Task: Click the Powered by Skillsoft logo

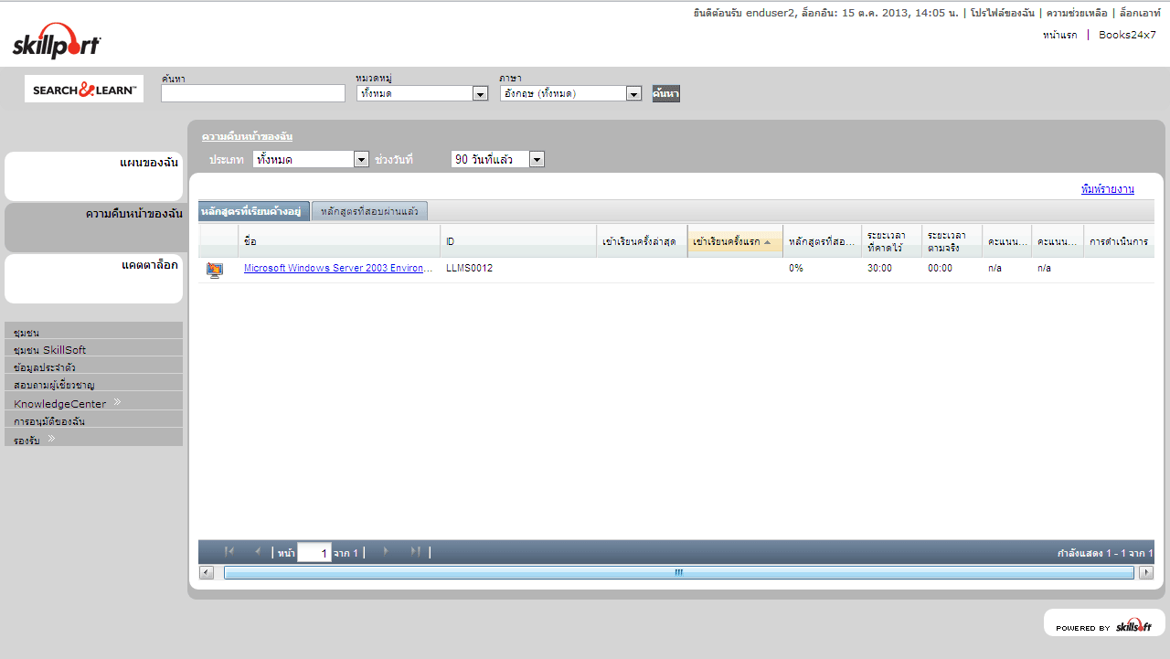Action: coord(1104,624)
